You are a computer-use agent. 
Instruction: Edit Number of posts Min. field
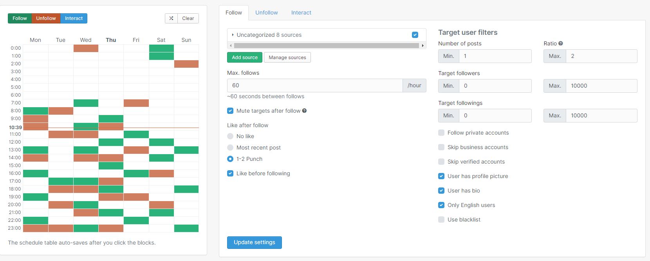[x=495, y=56]
